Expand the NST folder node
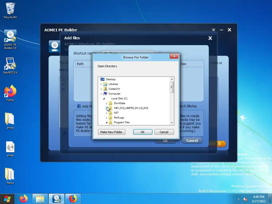The height and width of the screenshot is (204, 272). click(x=107, y=113)
